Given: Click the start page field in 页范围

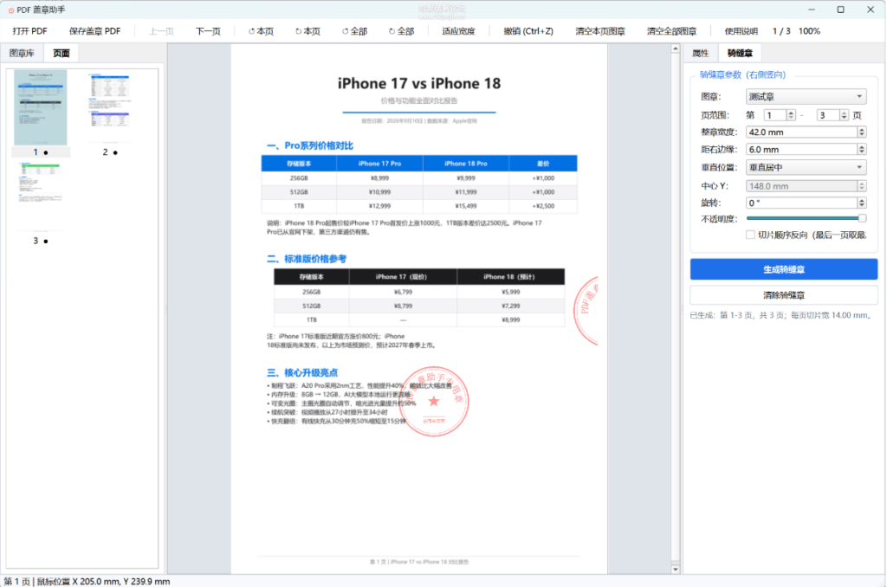Looking at the screenshot, I should pos(775,115).
